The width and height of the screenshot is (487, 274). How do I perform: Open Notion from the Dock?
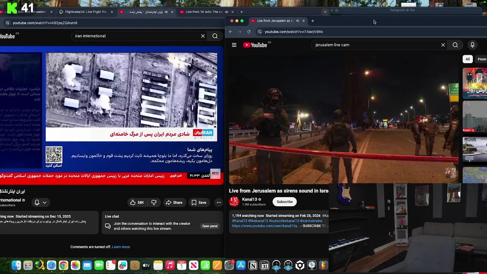pos(253,265)
